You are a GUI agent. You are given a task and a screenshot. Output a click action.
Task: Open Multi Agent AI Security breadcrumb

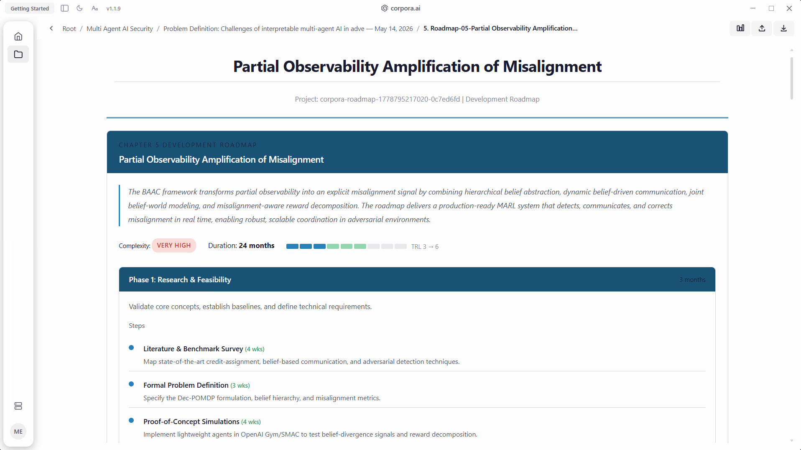[120, 28]
